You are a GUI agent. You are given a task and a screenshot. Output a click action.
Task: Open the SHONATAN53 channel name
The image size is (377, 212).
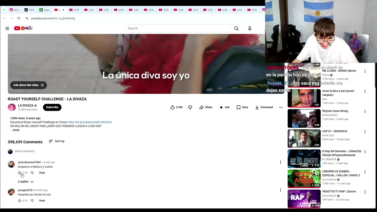coord(330,115)
